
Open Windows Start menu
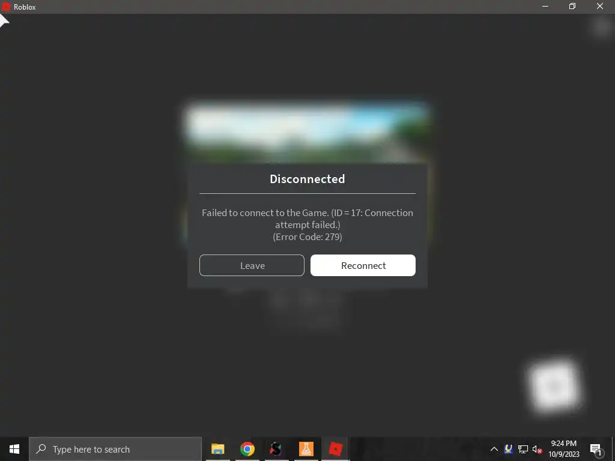14,449
